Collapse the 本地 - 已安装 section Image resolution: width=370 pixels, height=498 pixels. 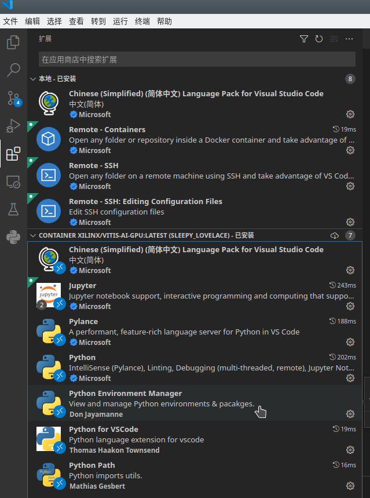coord(32,79)
